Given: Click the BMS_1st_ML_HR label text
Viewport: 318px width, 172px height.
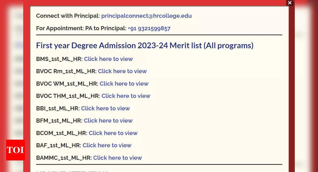Looking at the screenshot, I should click(59, 59).
